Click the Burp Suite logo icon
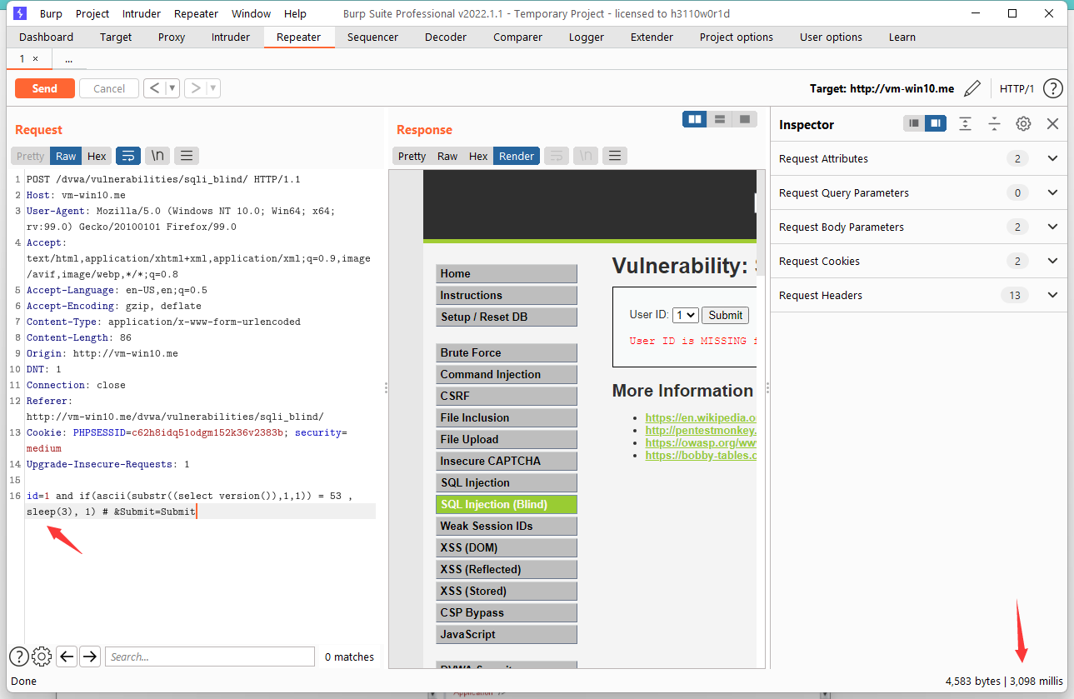1074x699 pixels. coord(19,13)
